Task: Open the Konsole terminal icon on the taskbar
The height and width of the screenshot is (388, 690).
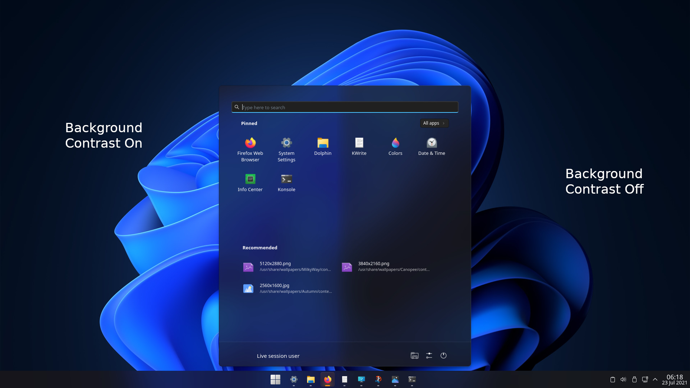Action: (x=412, y=379)
